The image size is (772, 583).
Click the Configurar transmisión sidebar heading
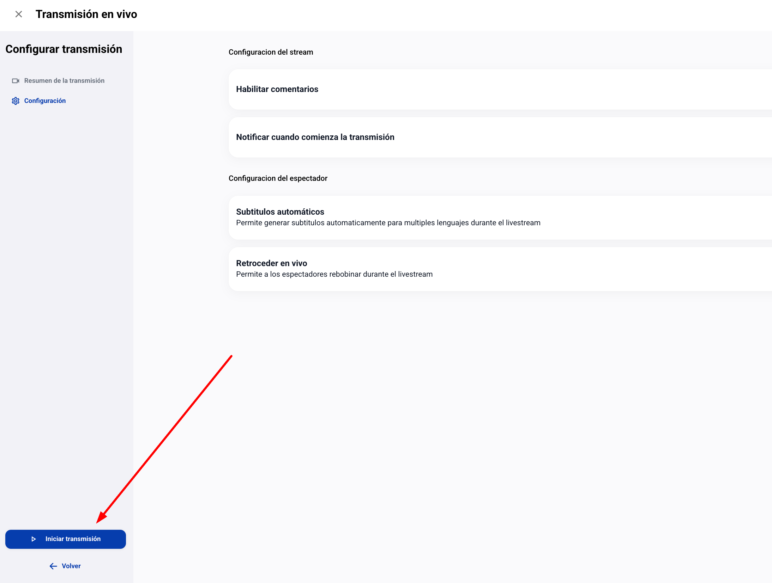pos(64,49)
